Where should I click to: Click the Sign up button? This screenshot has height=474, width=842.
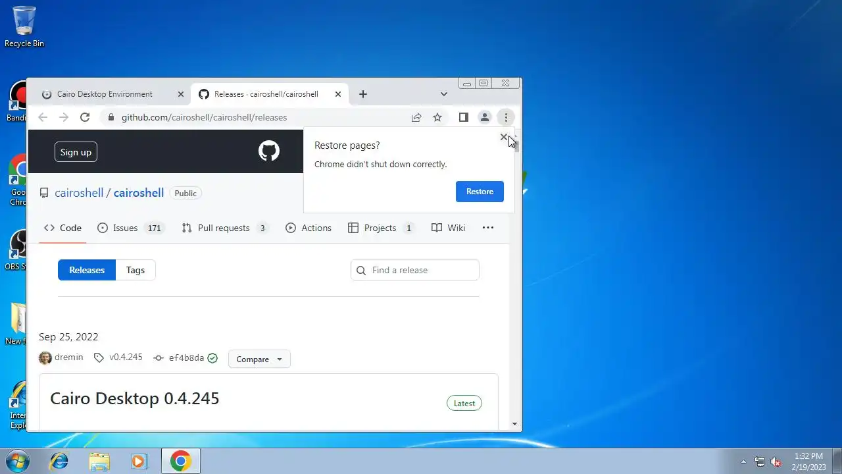tap(76, 152)
